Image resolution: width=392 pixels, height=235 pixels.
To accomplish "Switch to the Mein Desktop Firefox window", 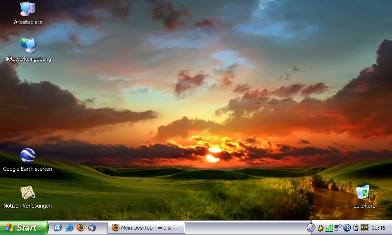I will click(x=146, y=228).
